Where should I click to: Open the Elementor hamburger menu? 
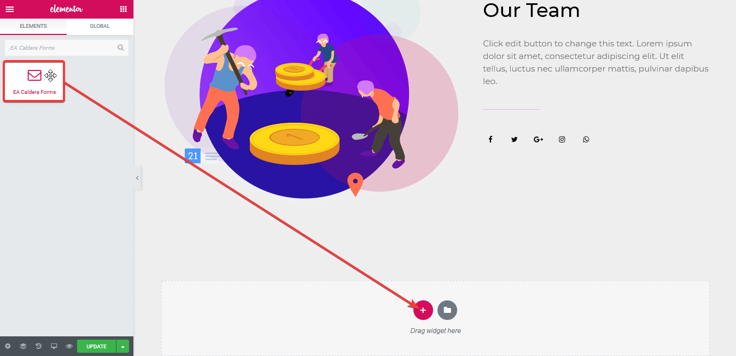[9, 9]
